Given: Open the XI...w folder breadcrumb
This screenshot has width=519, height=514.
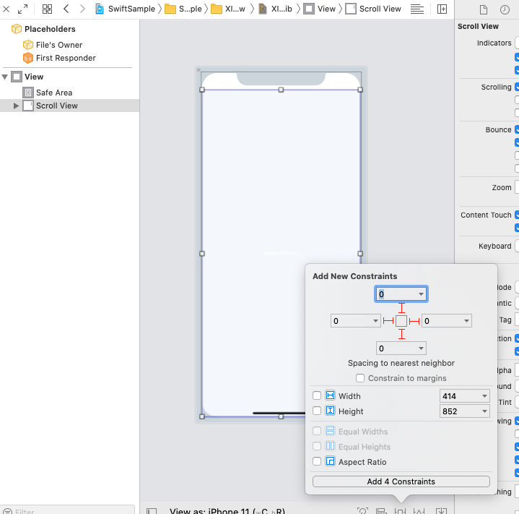Looking at the screenshot, I should pos(228,9).
